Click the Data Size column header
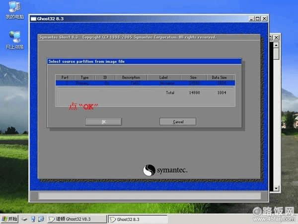Viewport: 298px width, 224px height. coord(220,77)
